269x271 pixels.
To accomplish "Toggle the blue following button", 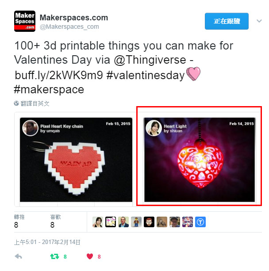I will coord(227,21).
